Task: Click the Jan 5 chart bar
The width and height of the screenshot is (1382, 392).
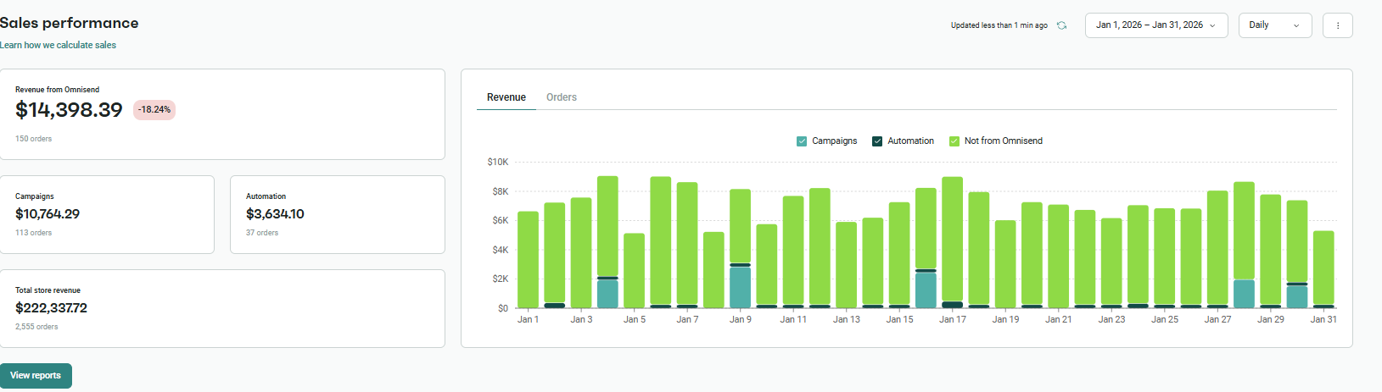Action: point(634,271)
